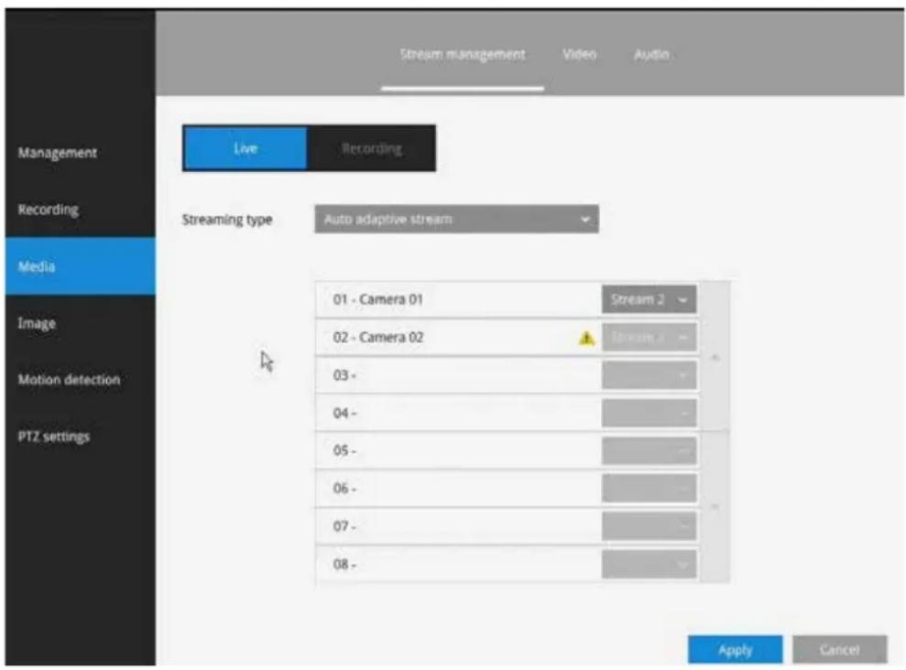The width and height of the screenshot is (906, 670).
Task: Open the stream dropdown in row 06
Action: [649, 489]
